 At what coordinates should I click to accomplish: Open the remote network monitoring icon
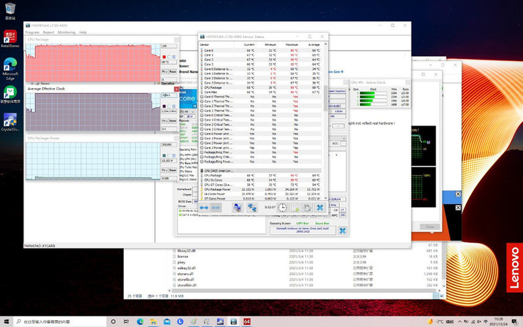[x=252, y=207]
